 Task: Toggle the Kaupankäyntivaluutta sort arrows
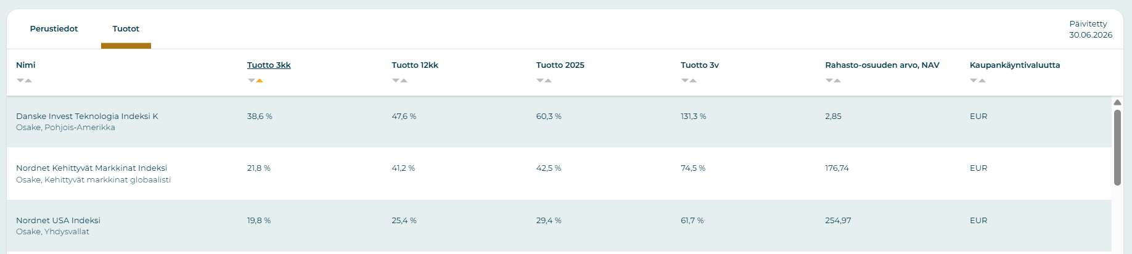click(978, 81)
